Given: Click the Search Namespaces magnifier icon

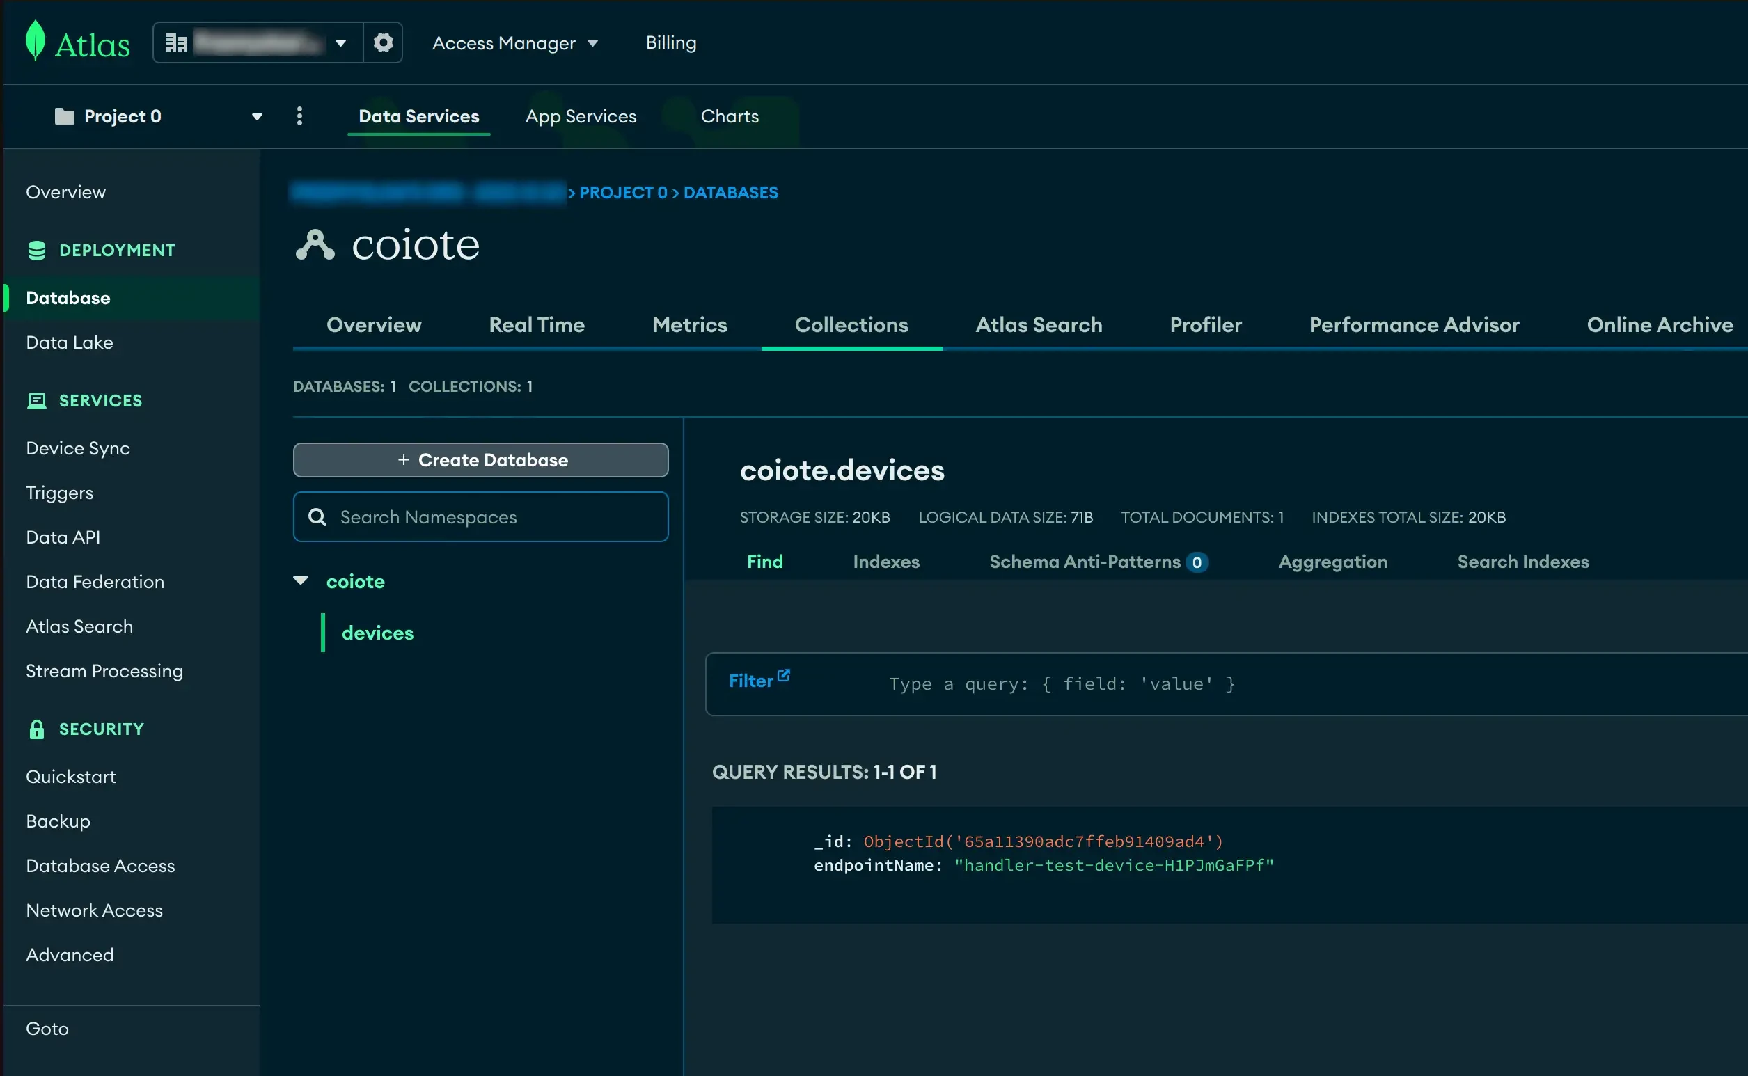Looking at the screenshot, I should [x=317, y=517].
